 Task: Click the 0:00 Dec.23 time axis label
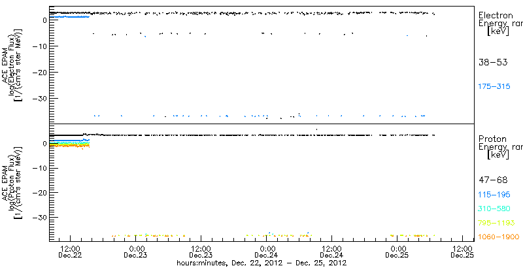(x=136, y=252)
